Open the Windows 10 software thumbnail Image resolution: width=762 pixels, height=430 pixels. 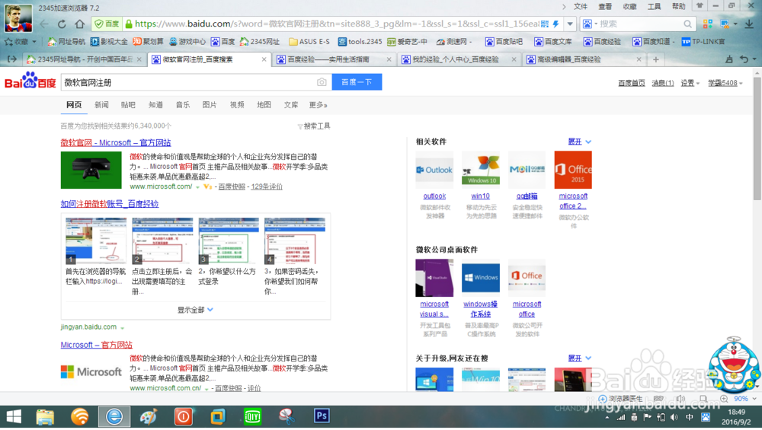click(x=480, y=170)
